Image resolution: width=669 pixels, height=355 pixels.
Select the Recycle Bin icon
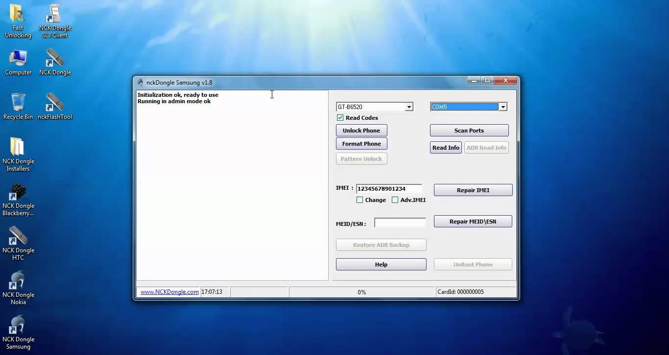click(x=18, y=107)
